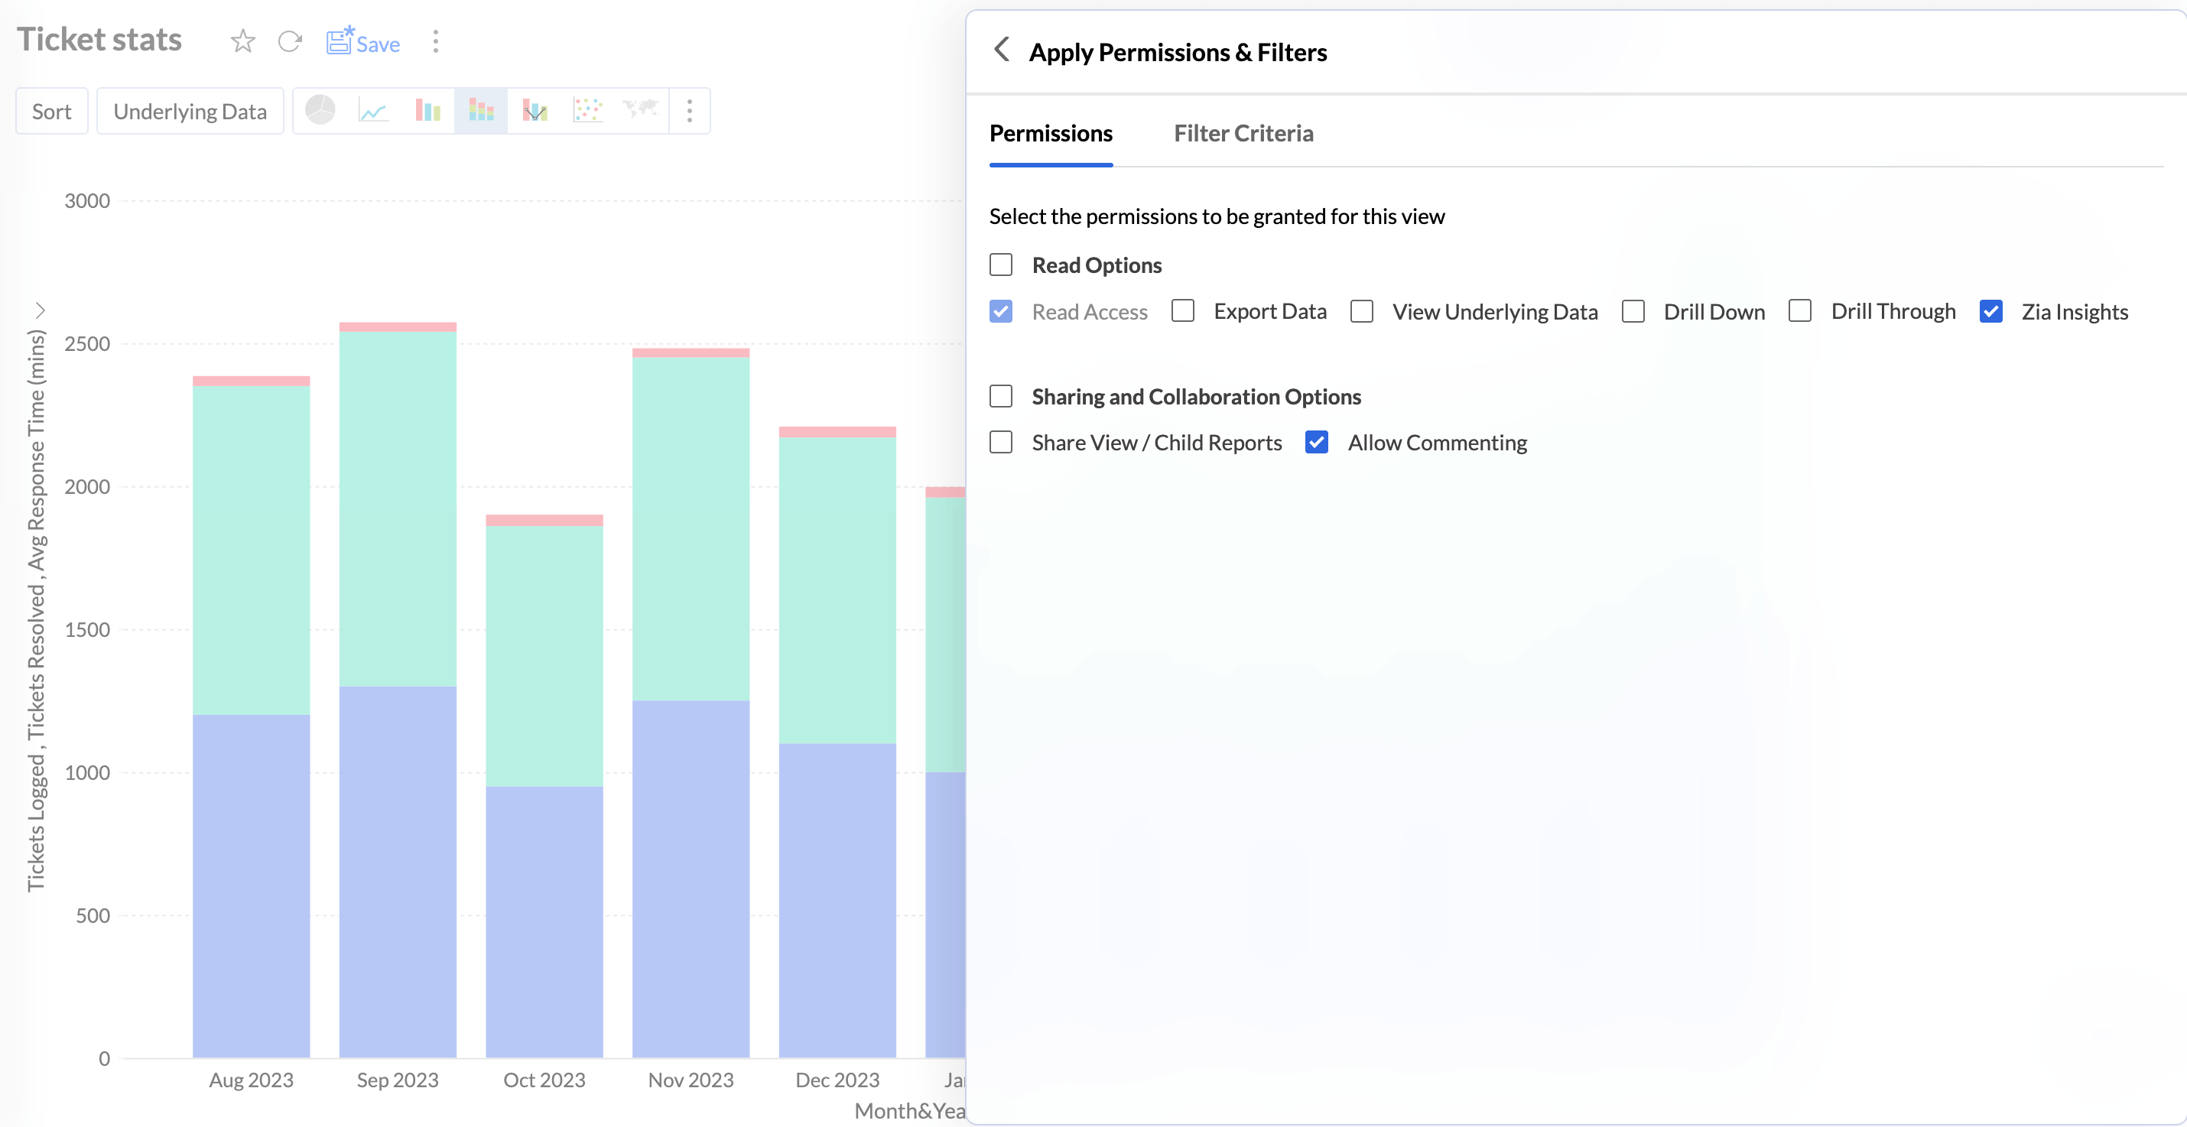2187x1127 pixels.
Task: Switch to line chart icon
Action: coord(374,110)
